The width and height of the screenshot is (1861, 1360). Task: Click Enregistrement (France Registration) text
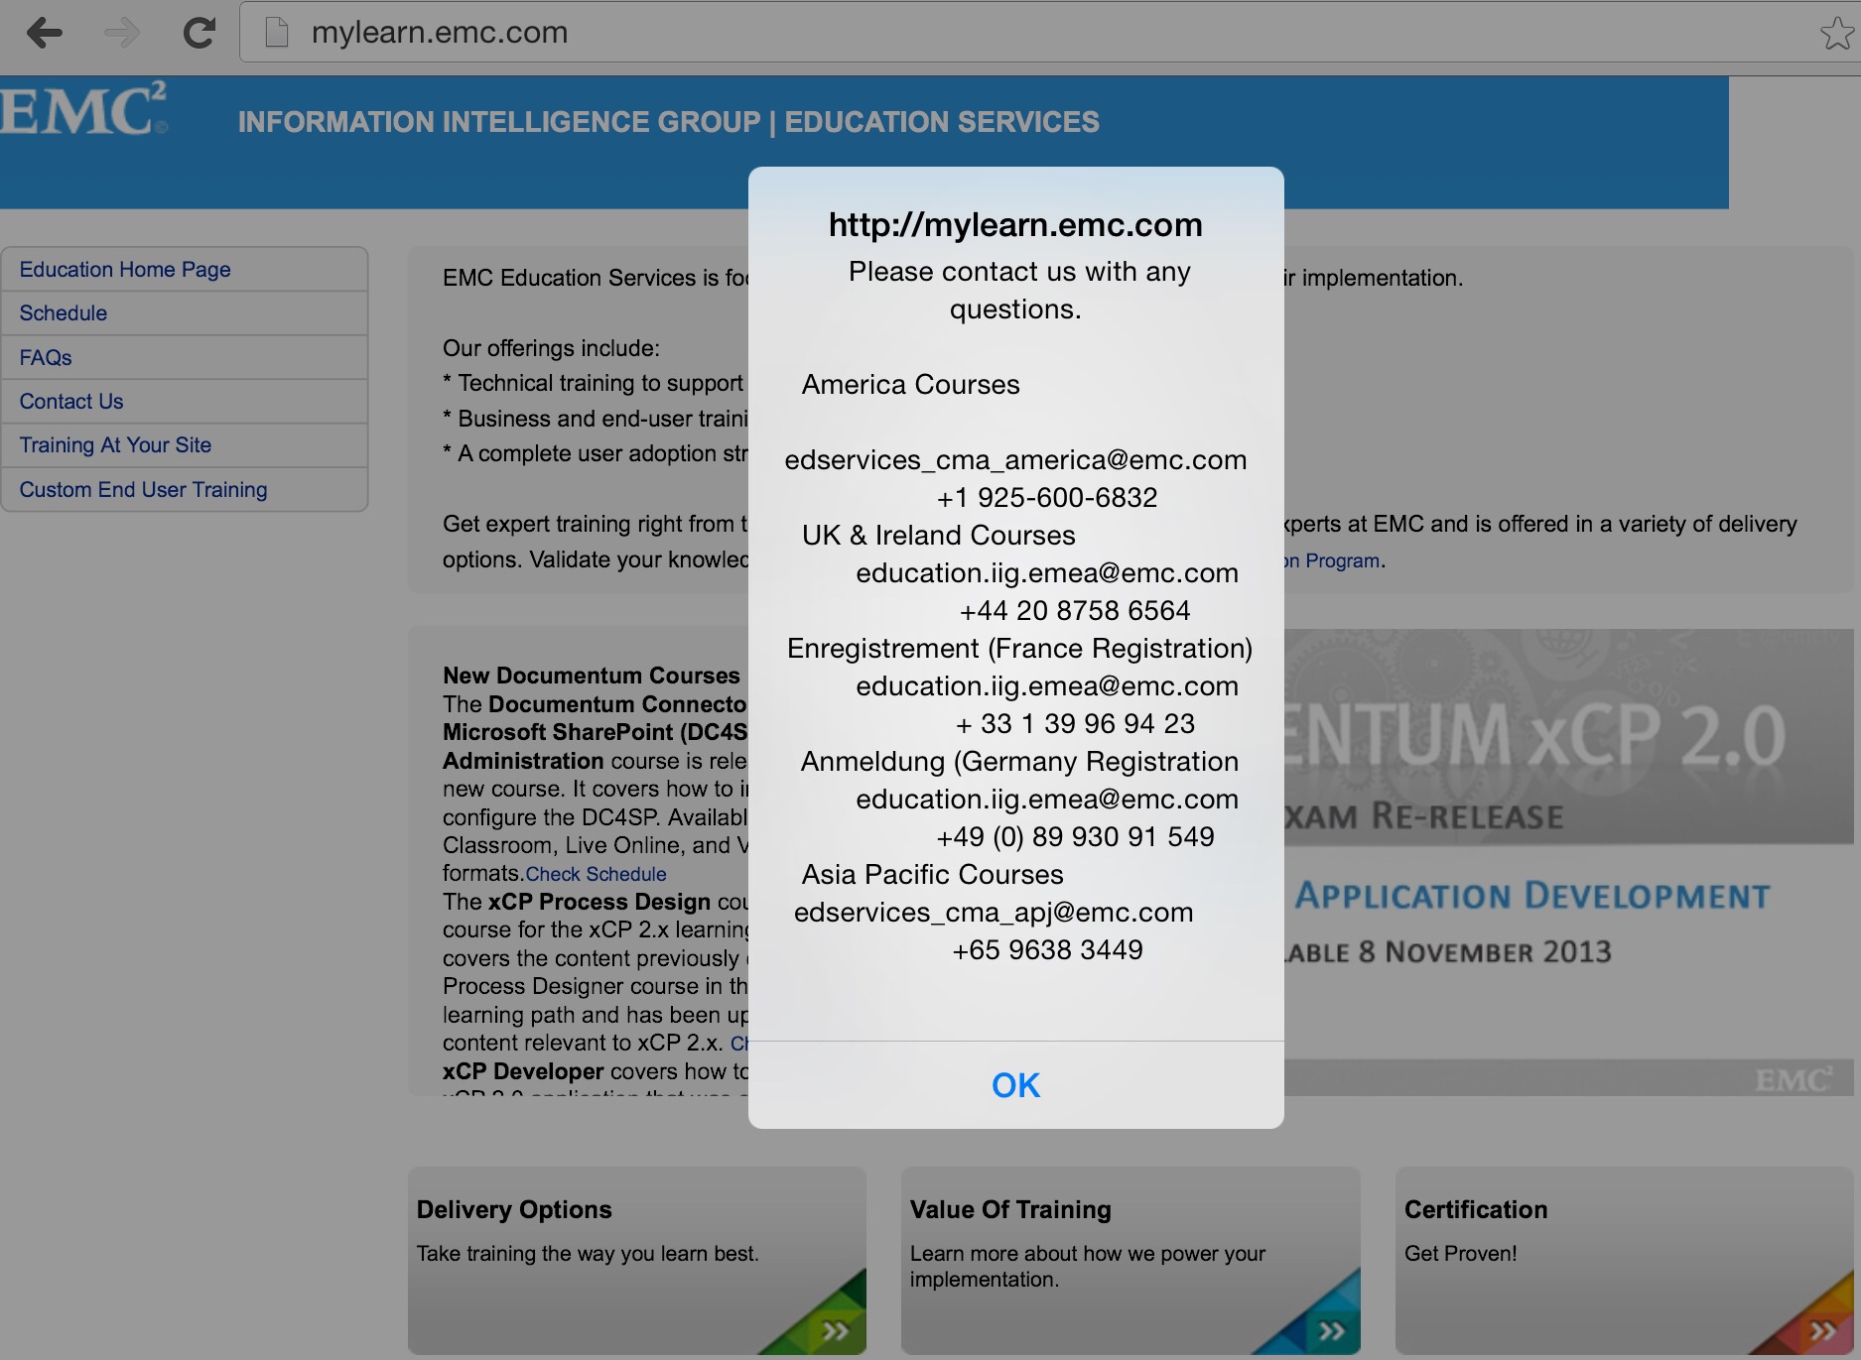click(x=1019, y=649)
